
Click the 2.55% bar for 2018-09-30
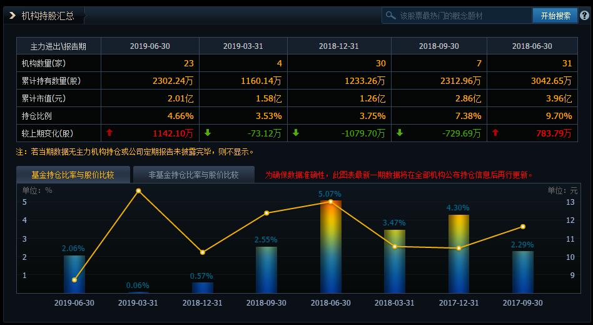[x=266, y=270]
